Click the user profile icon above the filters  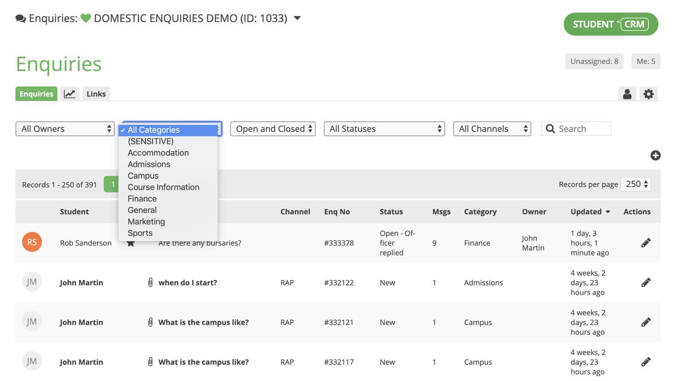(627, 94)
